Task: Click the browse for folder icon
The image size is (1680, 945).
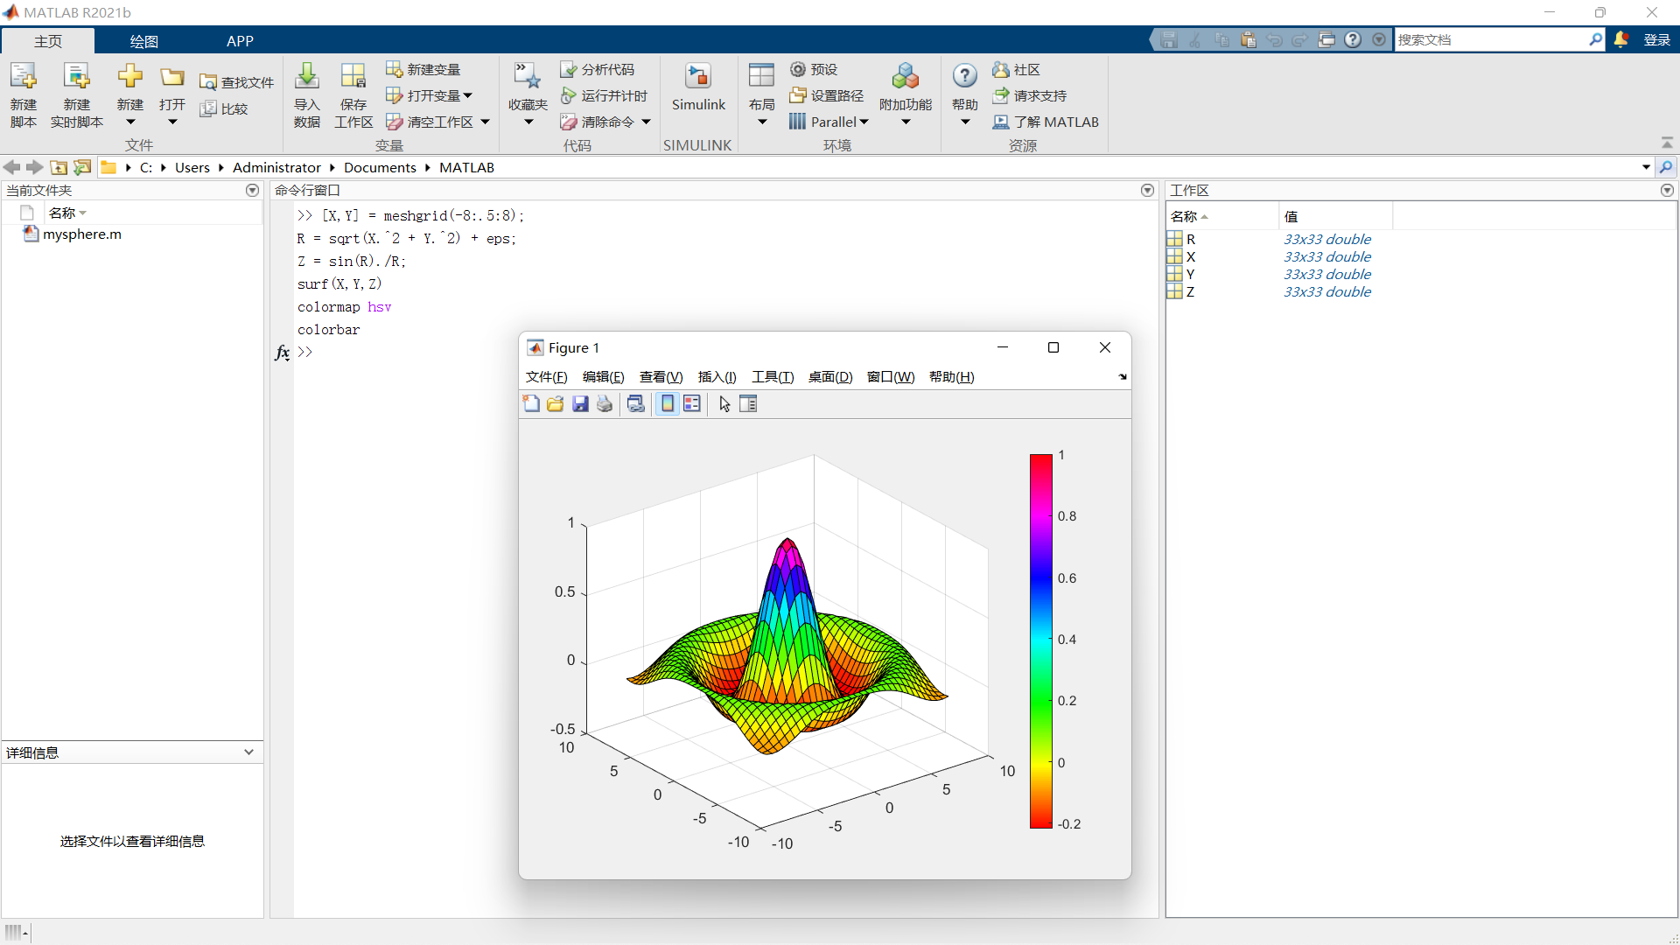Action: point(82,167)
